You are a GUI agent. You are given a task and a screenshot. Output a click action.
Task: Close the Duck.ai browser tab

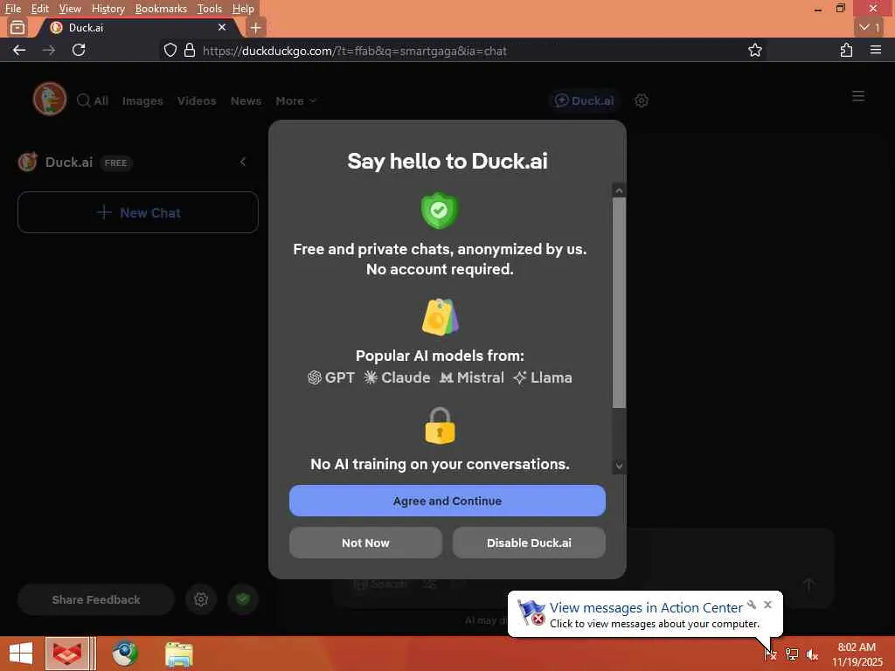tap(222, 27)
